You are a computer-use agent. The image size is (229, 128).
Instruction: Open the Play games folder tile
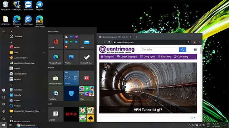(87, 94)
